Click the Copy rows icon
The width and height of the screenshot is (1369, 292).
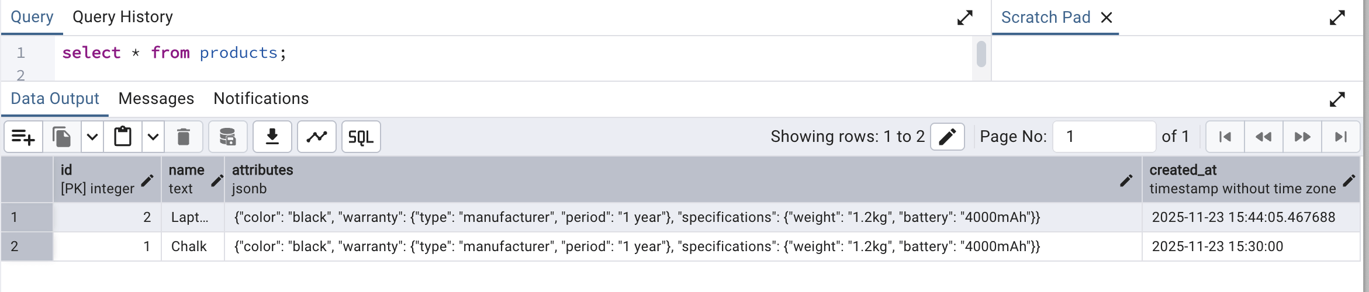tap(61, 137)
